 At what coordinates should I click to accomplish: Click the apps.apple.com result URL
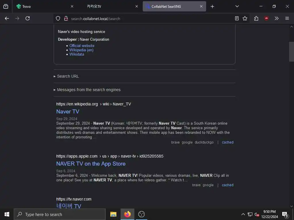tap(110, 156)
